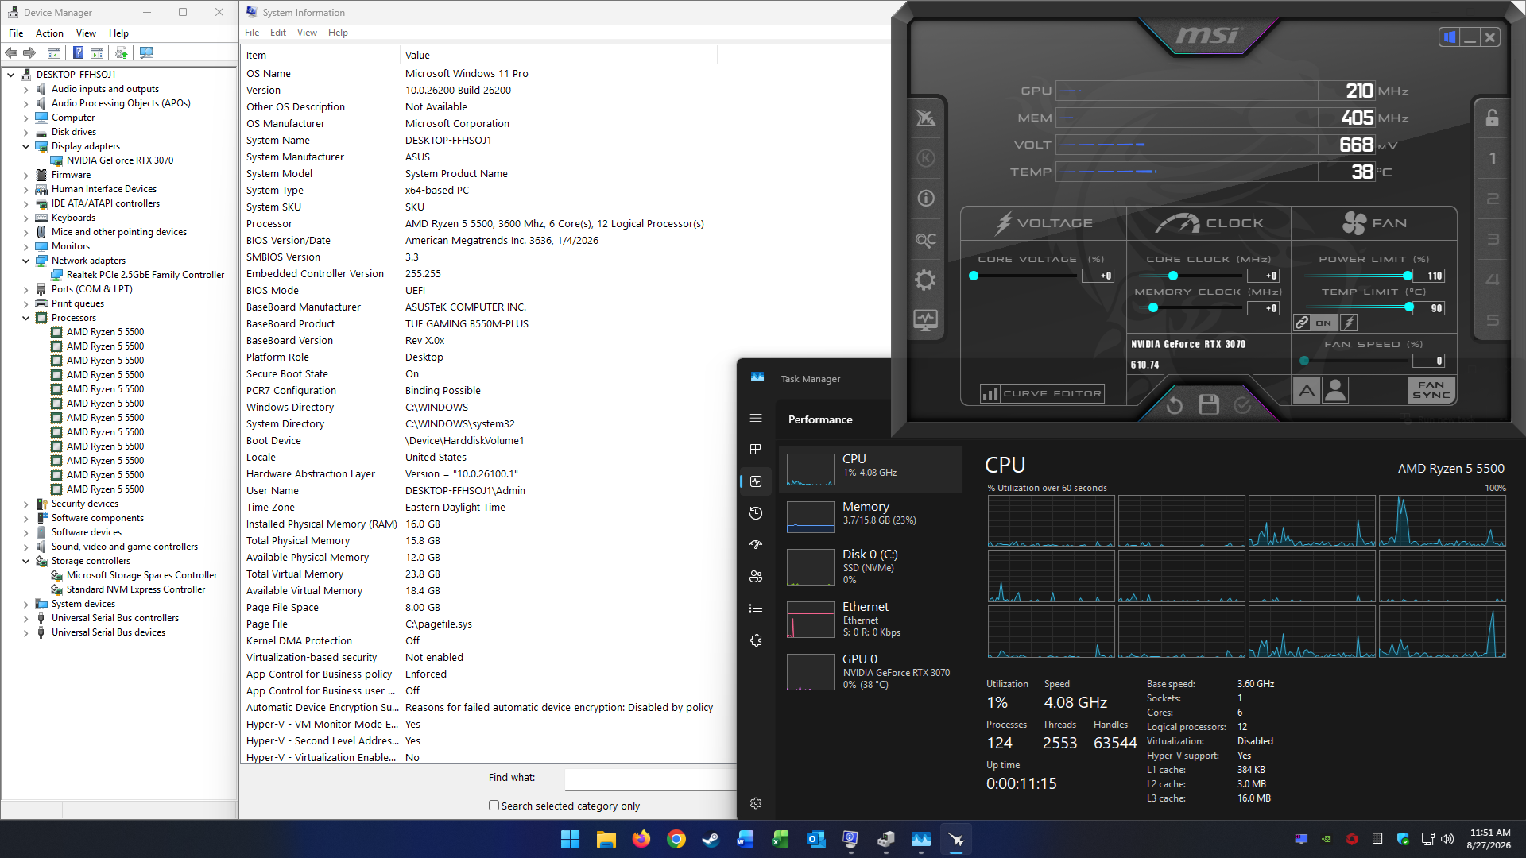Viewport: 1526px width, 858px height.
Task: Open Firefox from the taskbar
Action: pos(641,839)
